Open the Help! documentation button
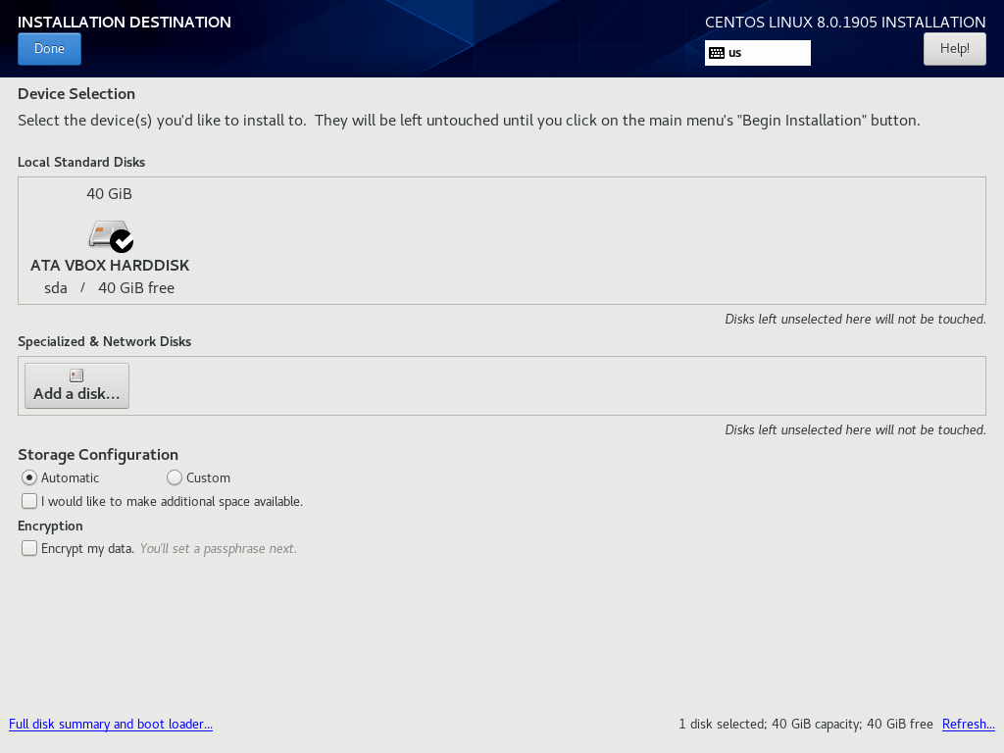This screenshot has height=753, width=1004. click(x=954, y=49)
